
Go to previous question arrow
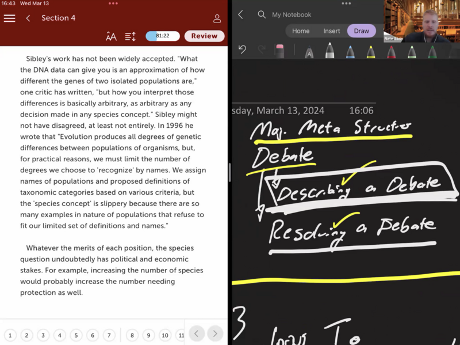pyautogui.click(x=197, y=333)
